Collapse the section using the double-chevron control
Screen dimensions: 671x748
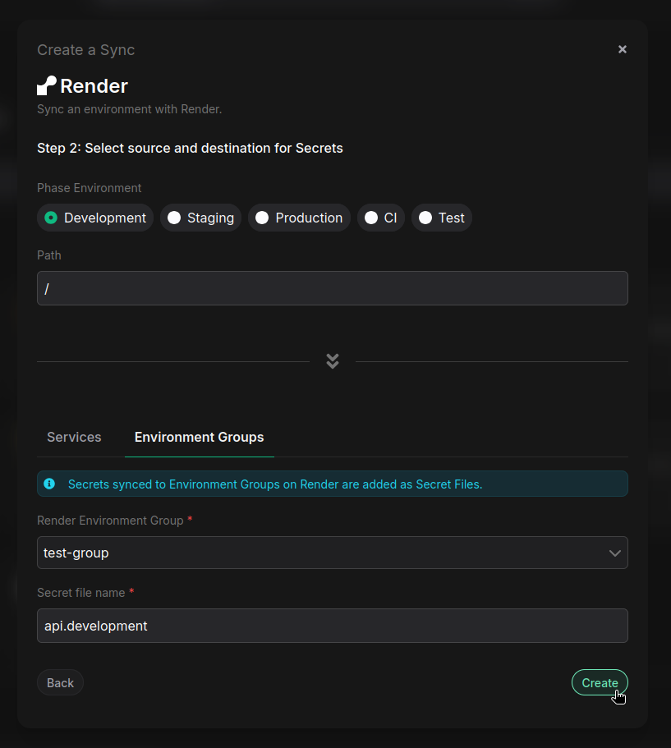pos(332,360)
